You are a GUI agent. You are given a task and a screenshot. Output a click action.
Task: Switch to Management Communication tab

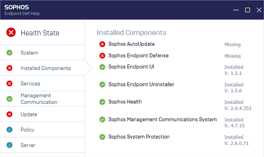point(42,99)
